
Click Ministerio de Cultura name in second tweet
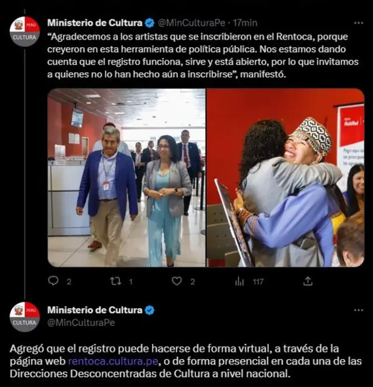click(95, 310)
